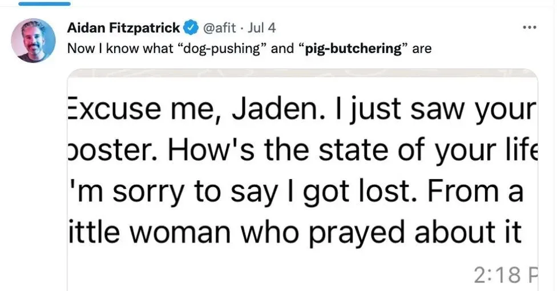Click the active blue tab indicator at top

pyautogui.click(x=45, y=3)
